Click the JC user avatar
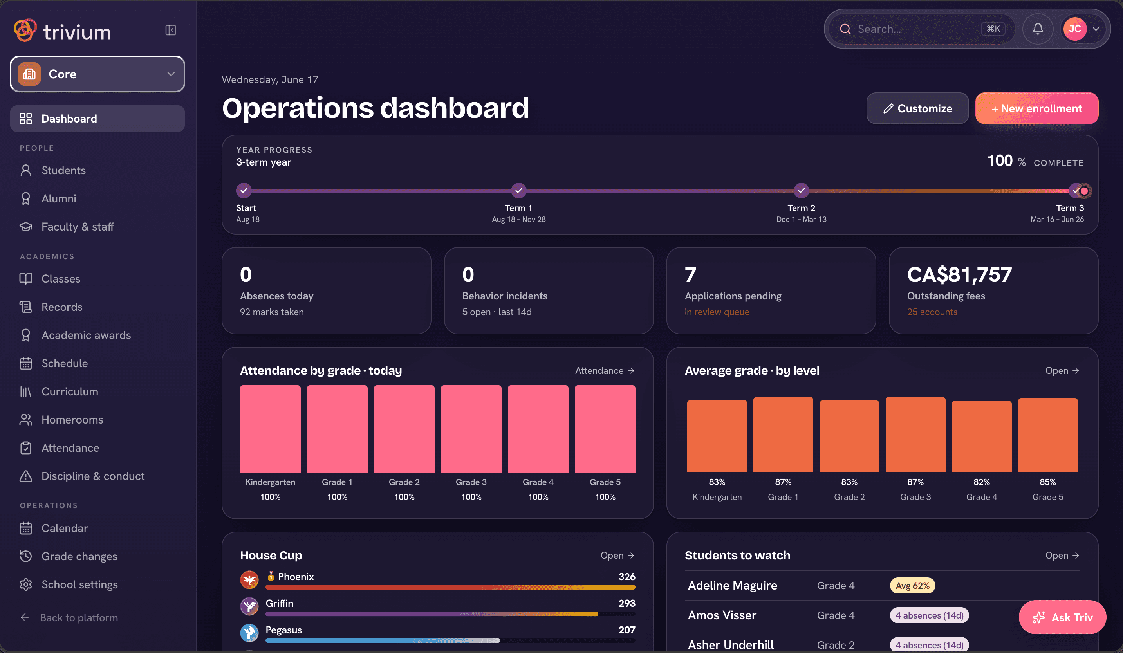1123x653 pixels. click(1075, 29)
